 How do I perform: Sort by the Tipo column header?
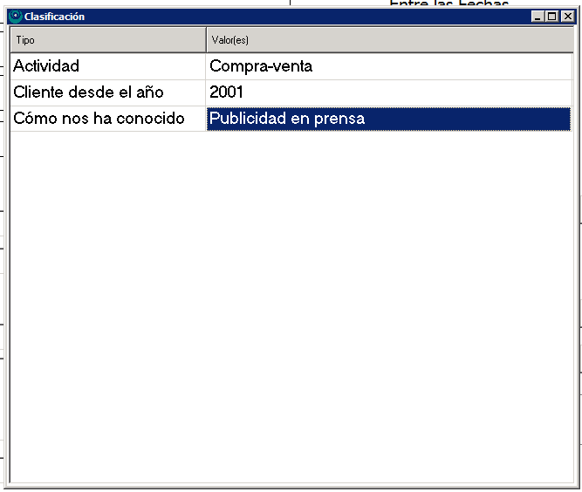pyautogui.click(x=107, y=40)
